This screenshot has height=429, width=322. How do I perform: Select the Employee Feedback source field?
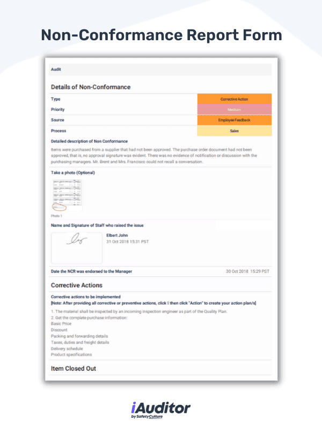(234, 120)
